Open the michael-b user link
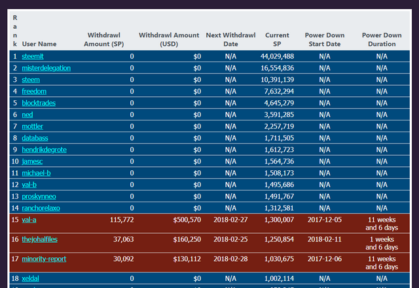This screenshot has height=288, width=419. pyautogui.click(x=37, y=173)
